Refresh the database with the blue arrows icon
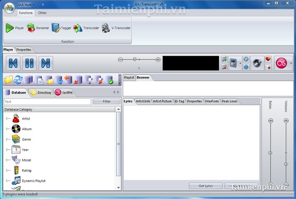Viewport: 296px width, 199px height. tap(18, 80)
